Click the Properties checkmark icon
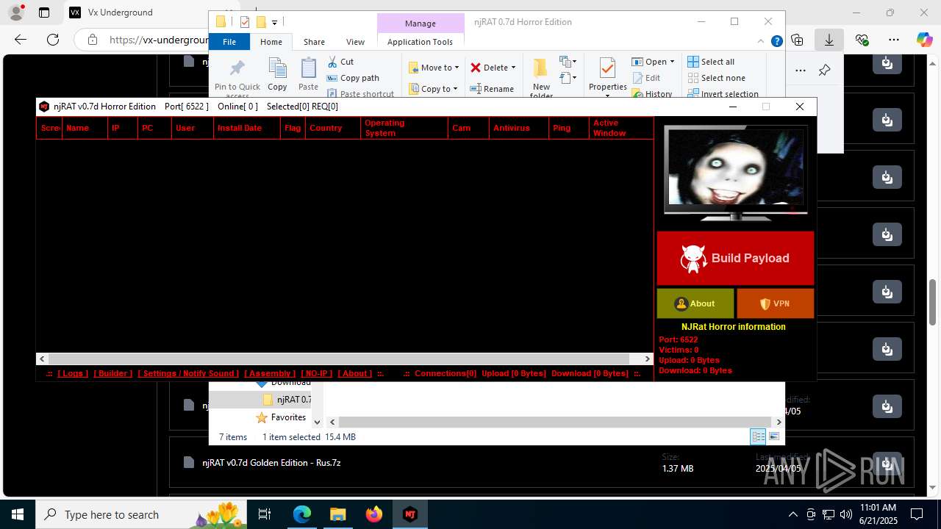Viewport: 941px width, 529px height. (607, 68)
